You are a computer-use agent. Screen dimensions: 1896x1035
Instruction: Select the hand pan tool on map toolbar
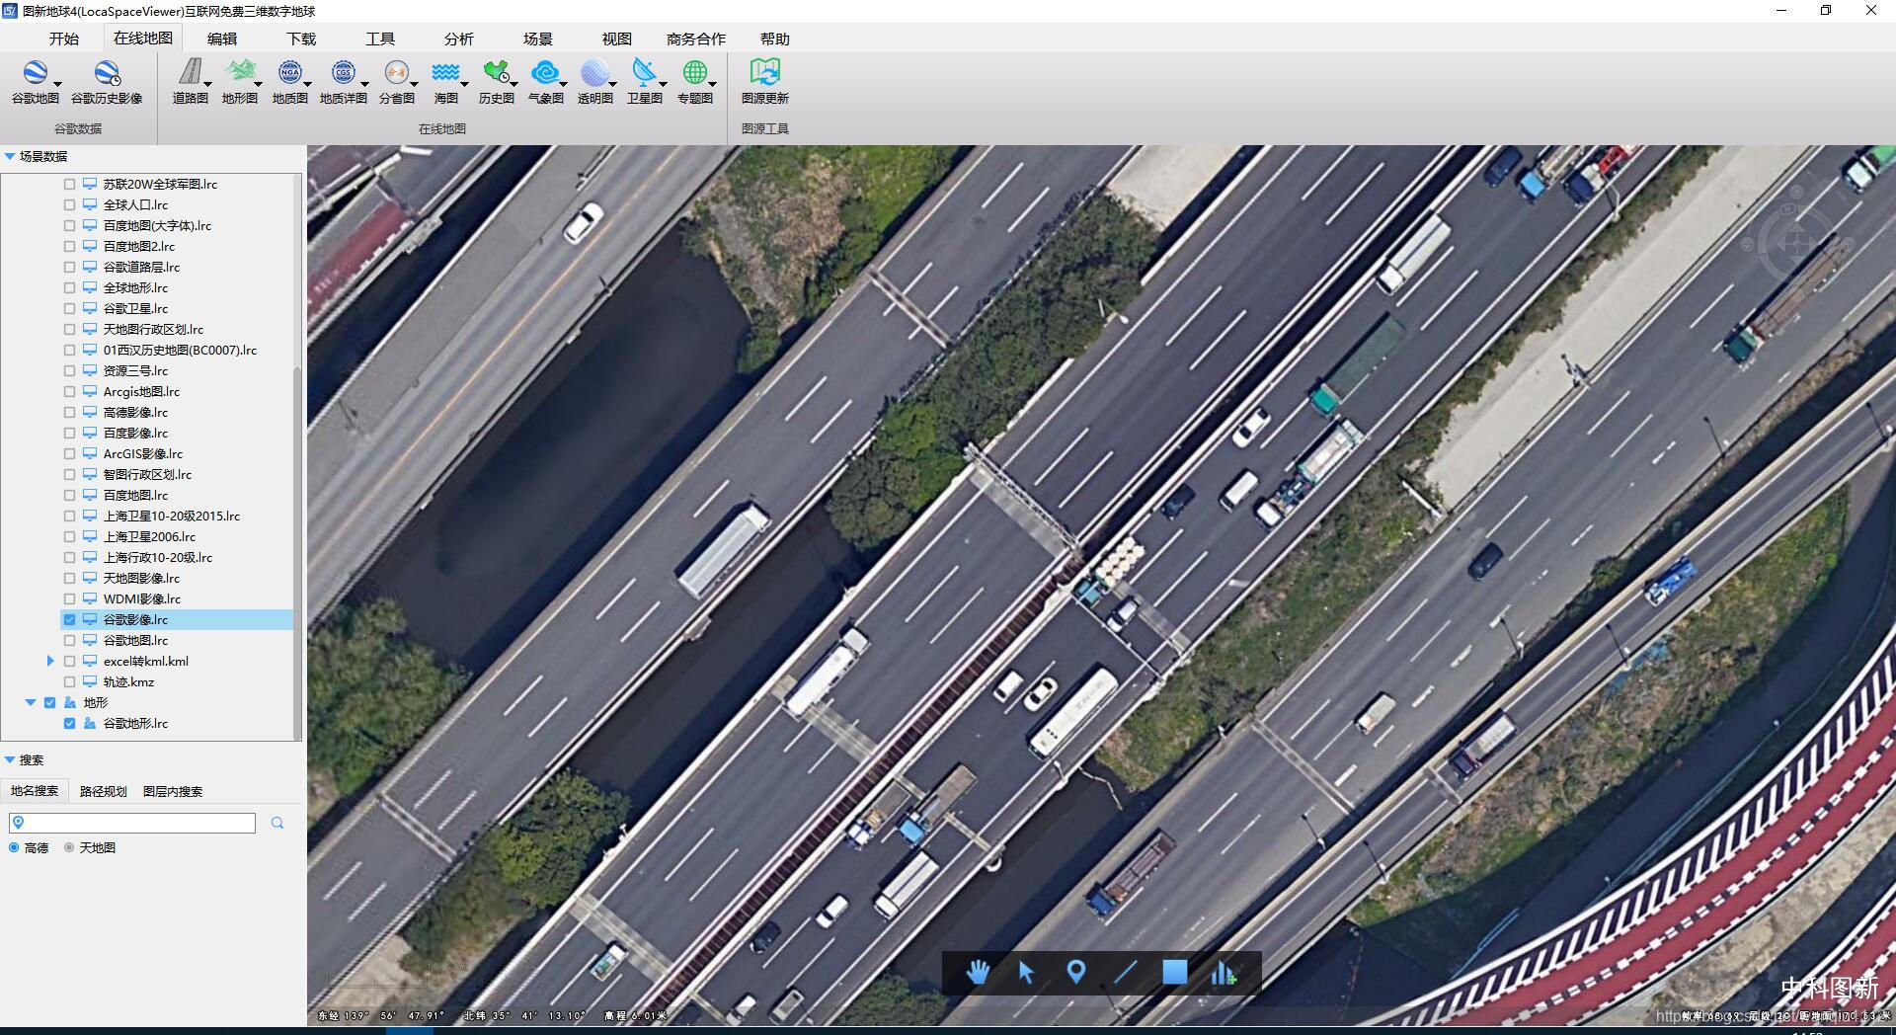point(978,973)
